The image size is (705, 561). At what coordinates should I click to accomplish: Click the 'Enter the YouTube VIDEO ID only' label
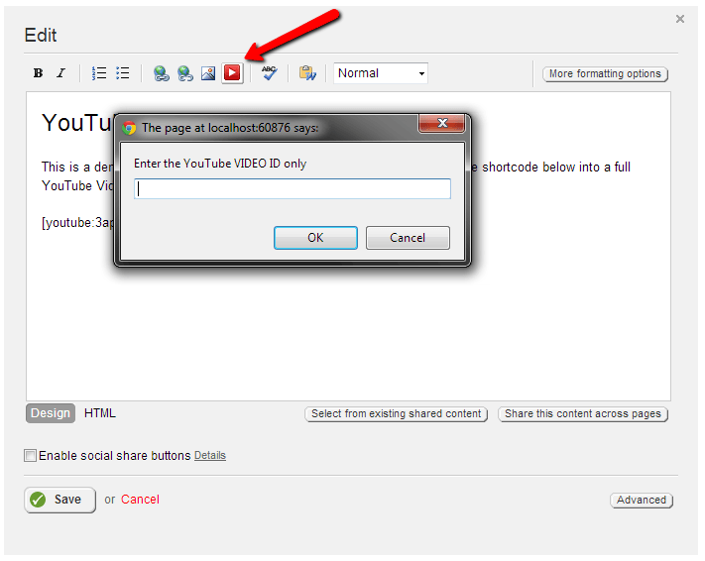click(220, 164)
